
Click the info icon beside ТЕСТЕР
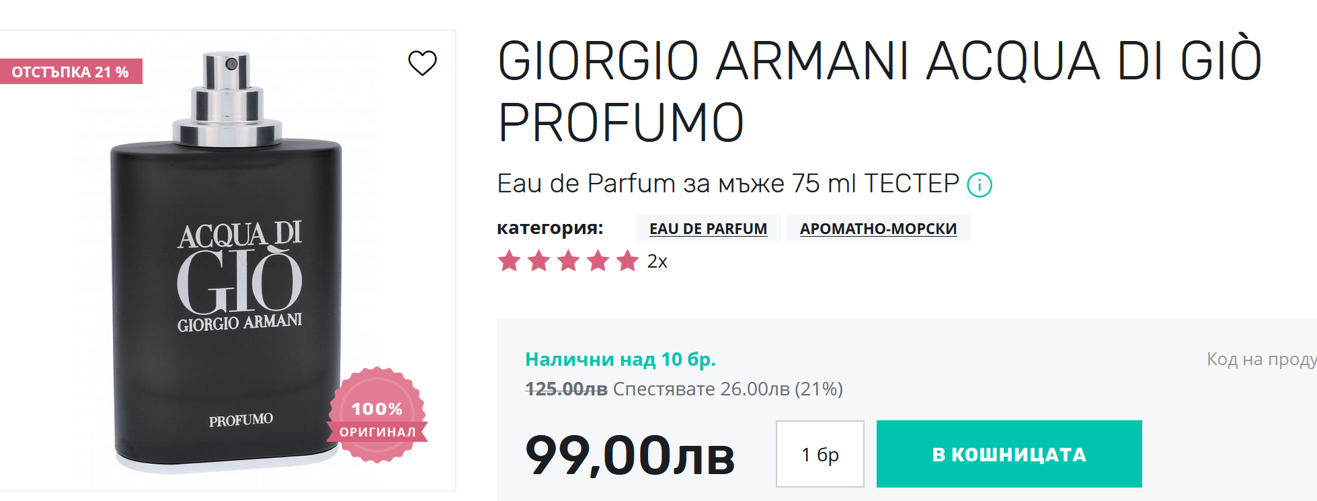coord(979,184)
